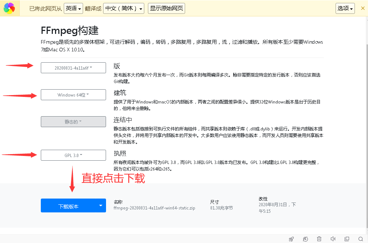Screen dimensions: 368x243
Task: Click the colorful 360 browser logo
Action: pyautogui.click(x=9, y=8)
